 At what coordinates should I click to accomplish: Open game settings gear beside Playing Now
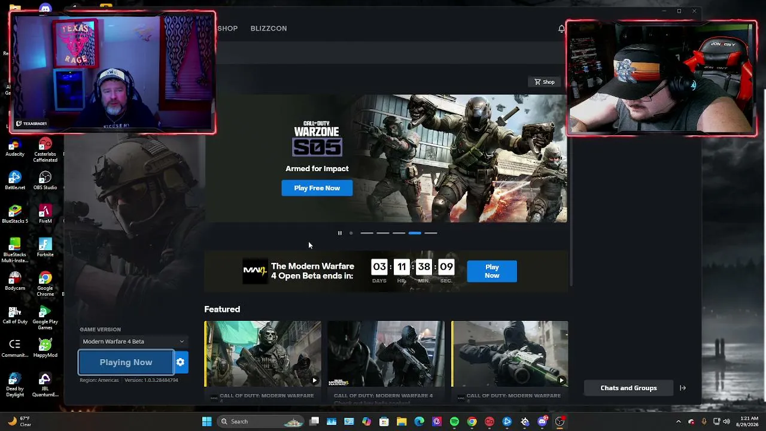pos(180,362)
